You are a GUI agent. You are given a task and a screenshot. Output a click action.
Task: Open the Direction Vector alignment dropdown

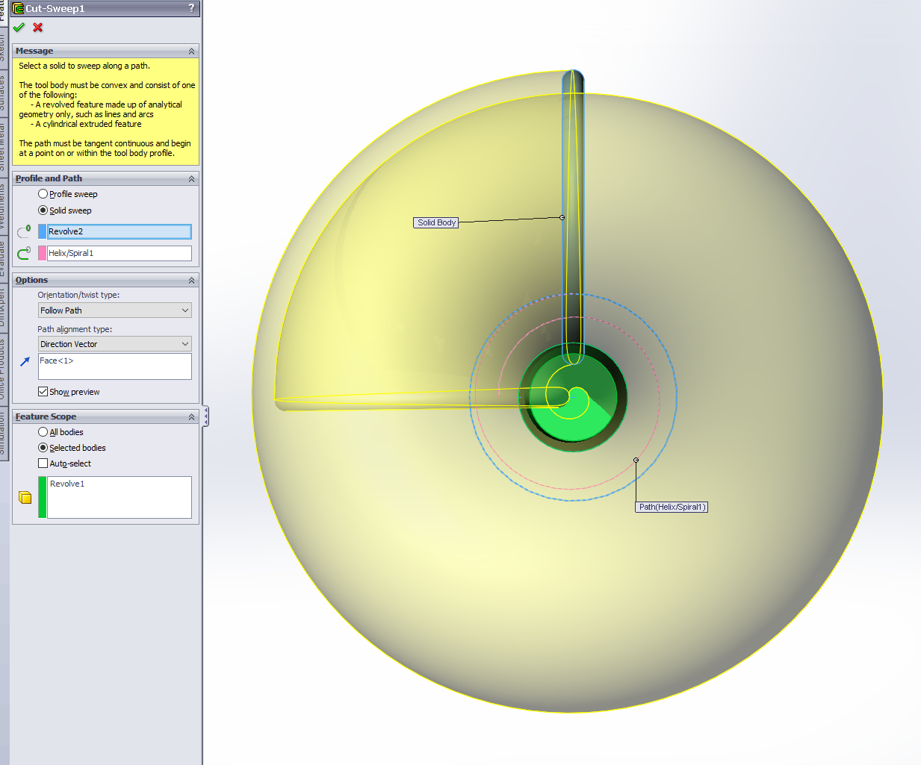point(114,344)
